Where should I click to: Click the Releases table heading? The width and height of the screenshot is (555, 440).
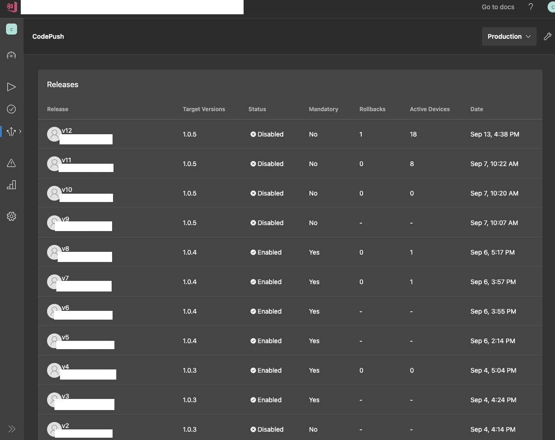[63, 84]
